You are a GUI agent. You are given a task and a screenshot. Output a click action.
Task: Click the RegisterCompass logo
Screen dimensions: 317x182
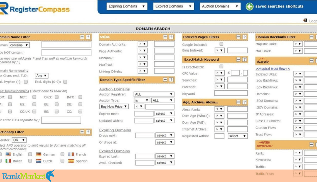[35, 8]
